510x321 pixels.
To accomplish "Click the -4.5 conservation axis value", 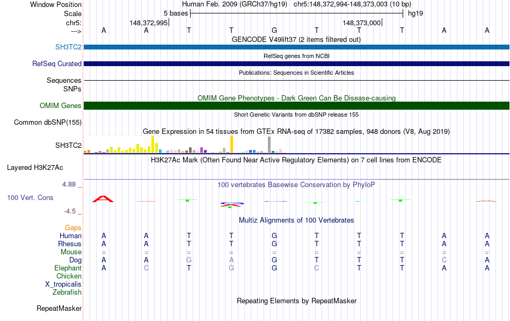I will point(70,211).
